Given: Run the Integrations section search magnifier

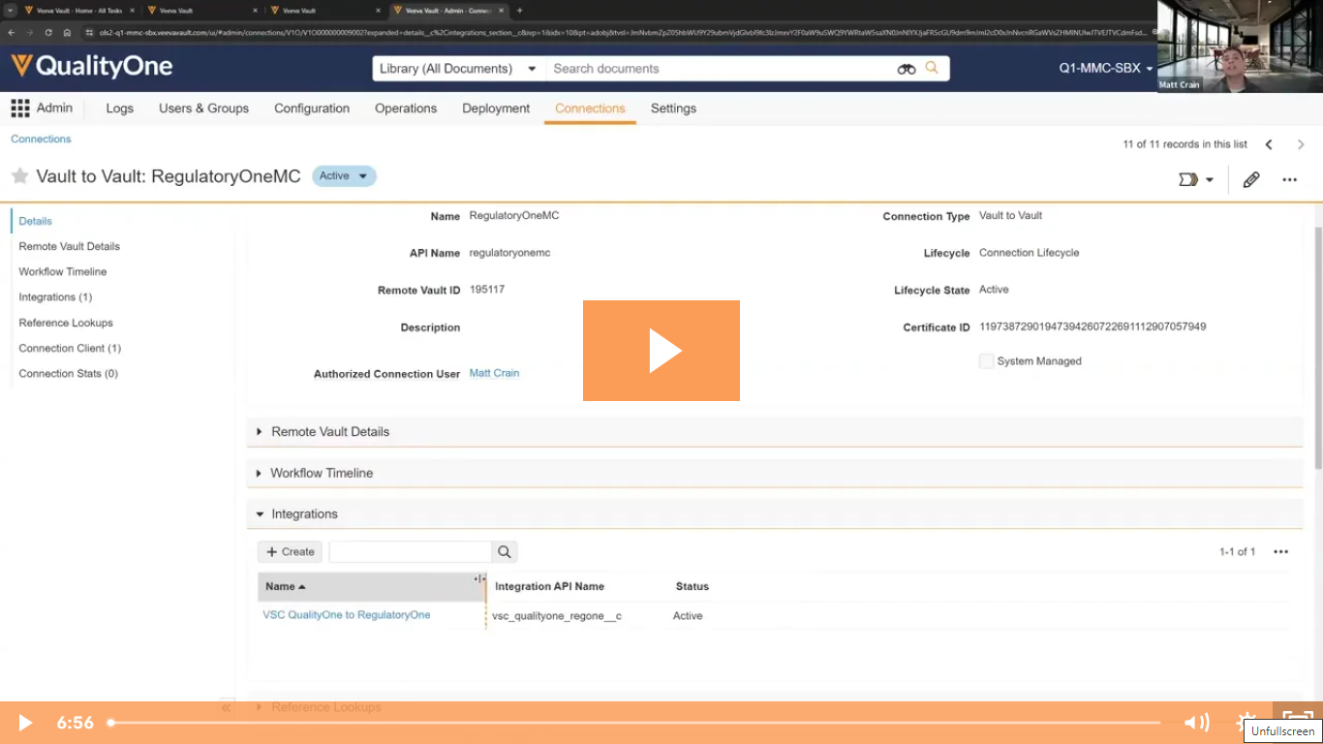Looking at the screenshot, I should 504,551.
